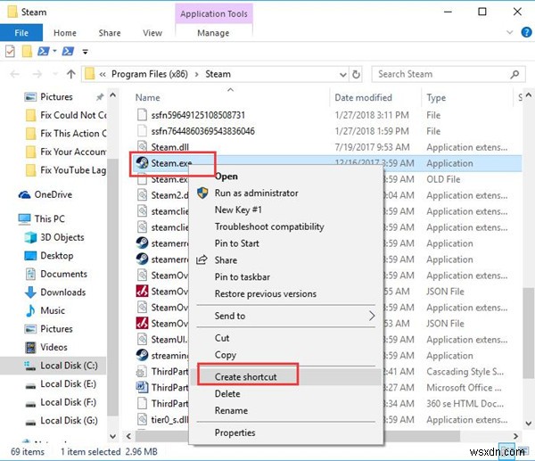The width and height of the screenshot is (535, 461).
Task: Click the Properties checkmark icon in quick access toolbar
Action: click(10, 52)
